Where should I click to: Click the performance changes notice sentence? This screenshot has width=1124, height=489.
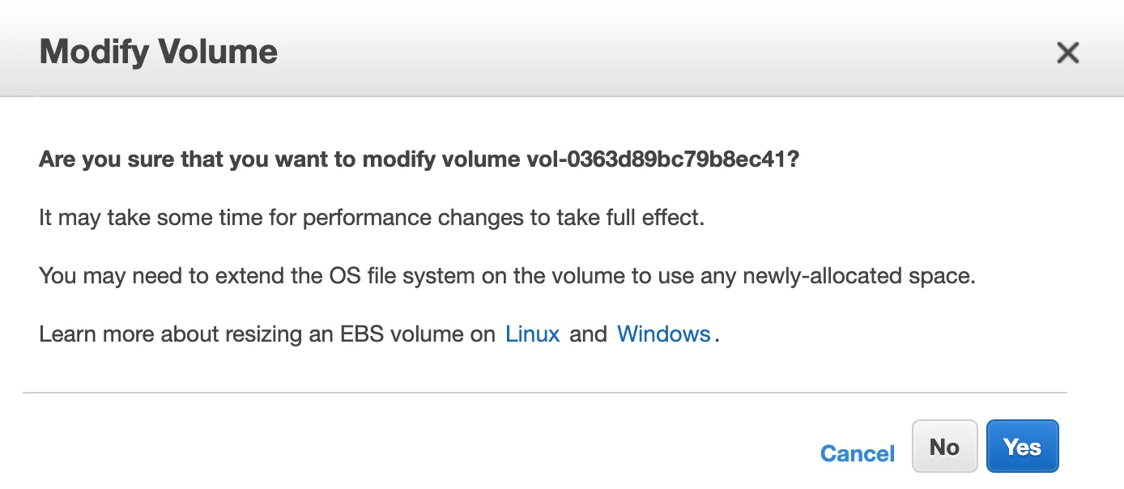(x=371, y=218)
